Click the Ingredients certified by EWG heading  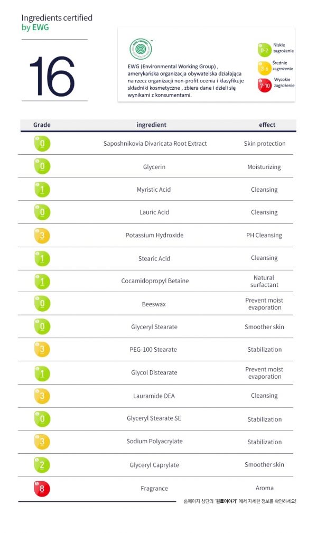(57, 22)
